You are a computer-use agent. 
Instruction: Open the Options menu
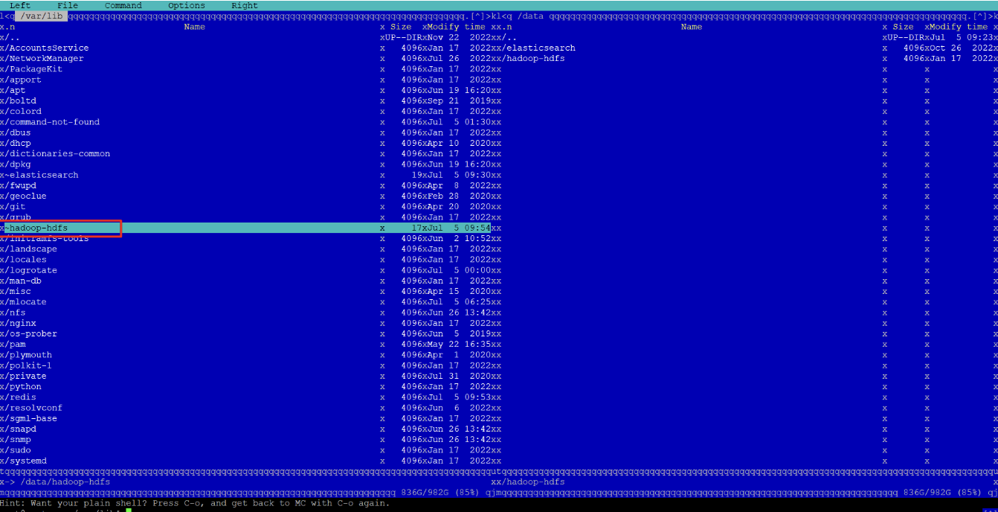[x=187, y=5]
